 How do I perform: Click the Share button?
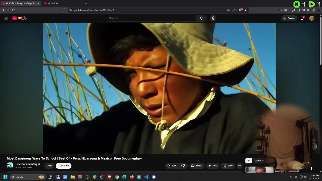196,166
